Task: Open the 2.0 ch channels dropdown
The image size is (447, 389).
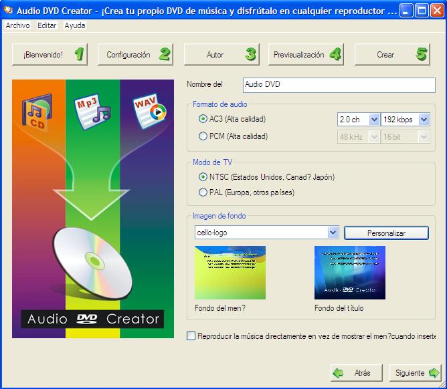Action: point(374,120)
